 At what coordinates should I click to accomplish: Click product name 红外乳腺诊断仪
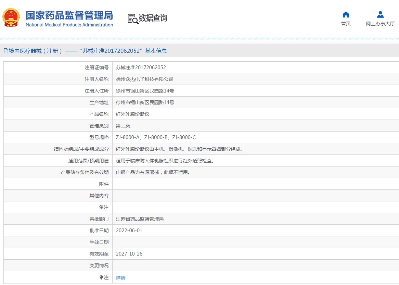pos(133,114)
